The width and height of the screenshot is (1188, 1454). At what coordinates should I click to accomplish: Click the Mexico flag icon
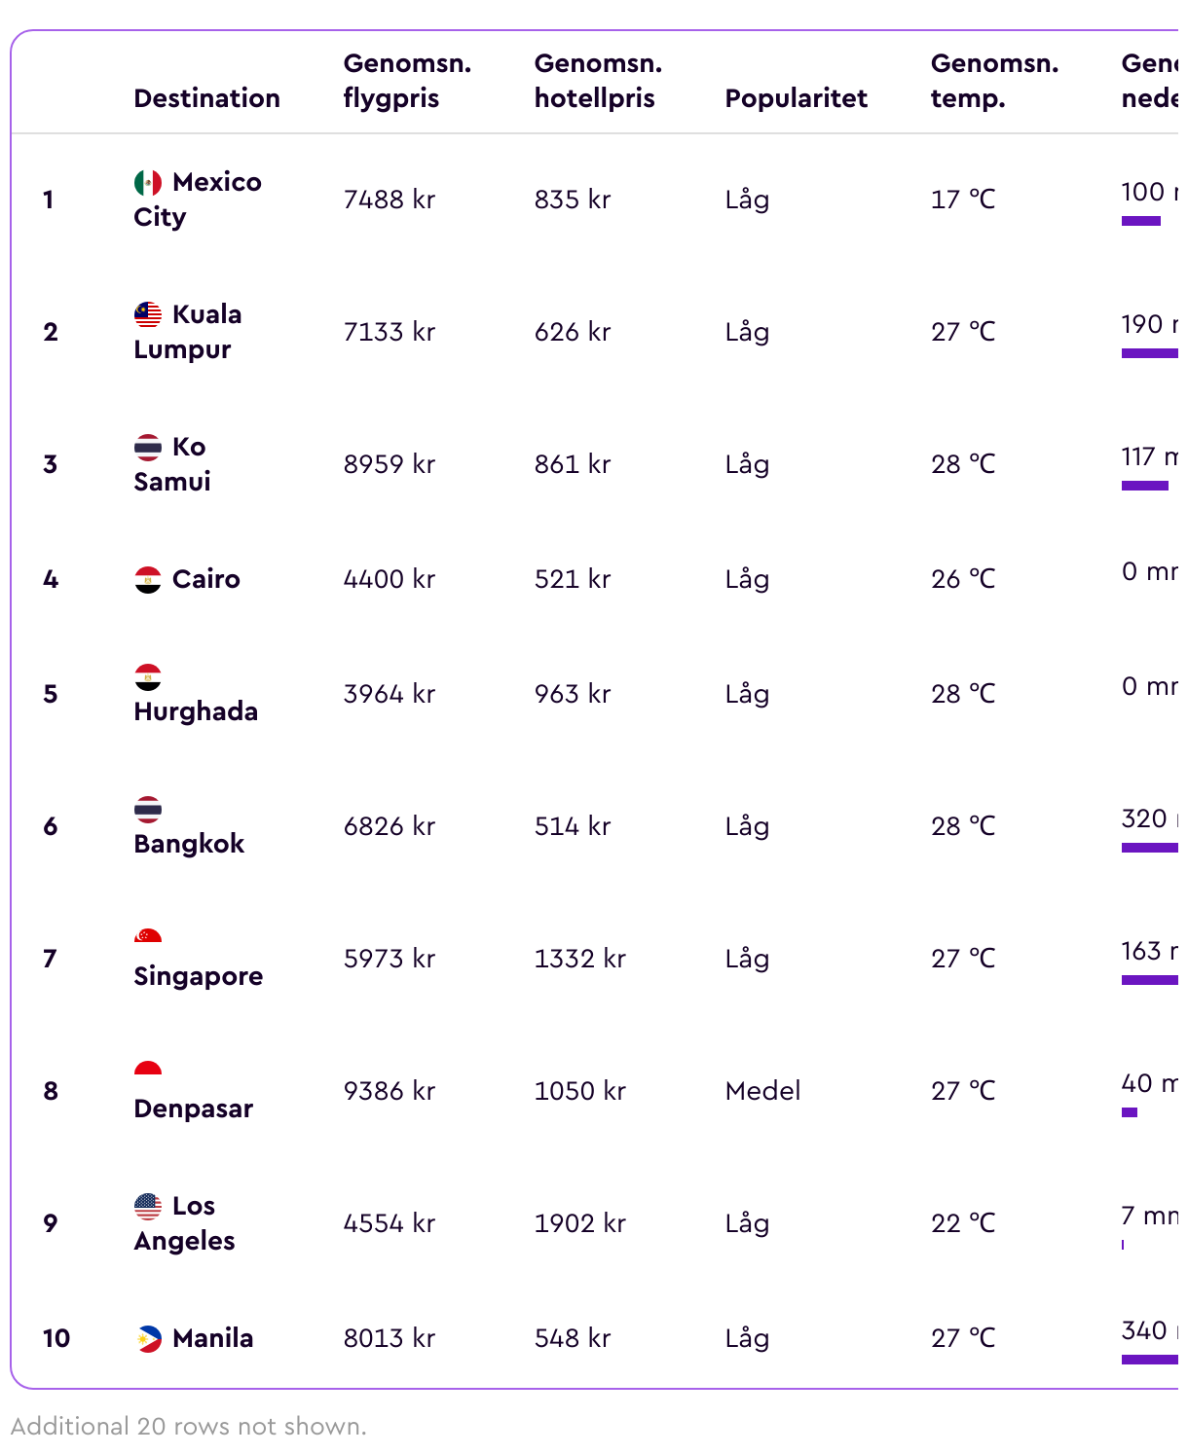(148, 182)
